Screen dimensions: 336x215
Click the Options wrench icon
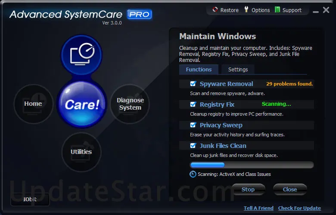246,9
